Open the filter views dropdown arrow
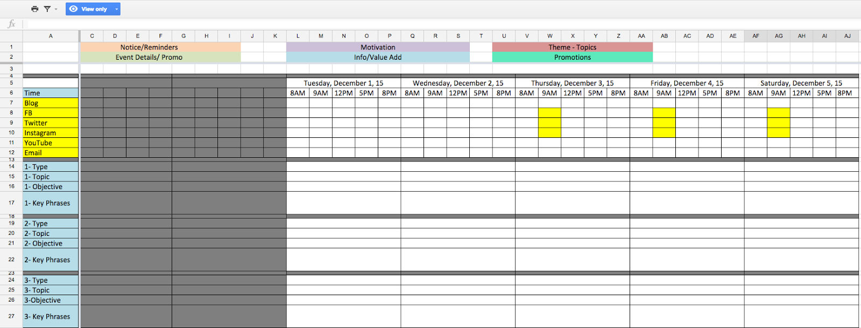Screen dimensions: 861x328 click(56, 9)
